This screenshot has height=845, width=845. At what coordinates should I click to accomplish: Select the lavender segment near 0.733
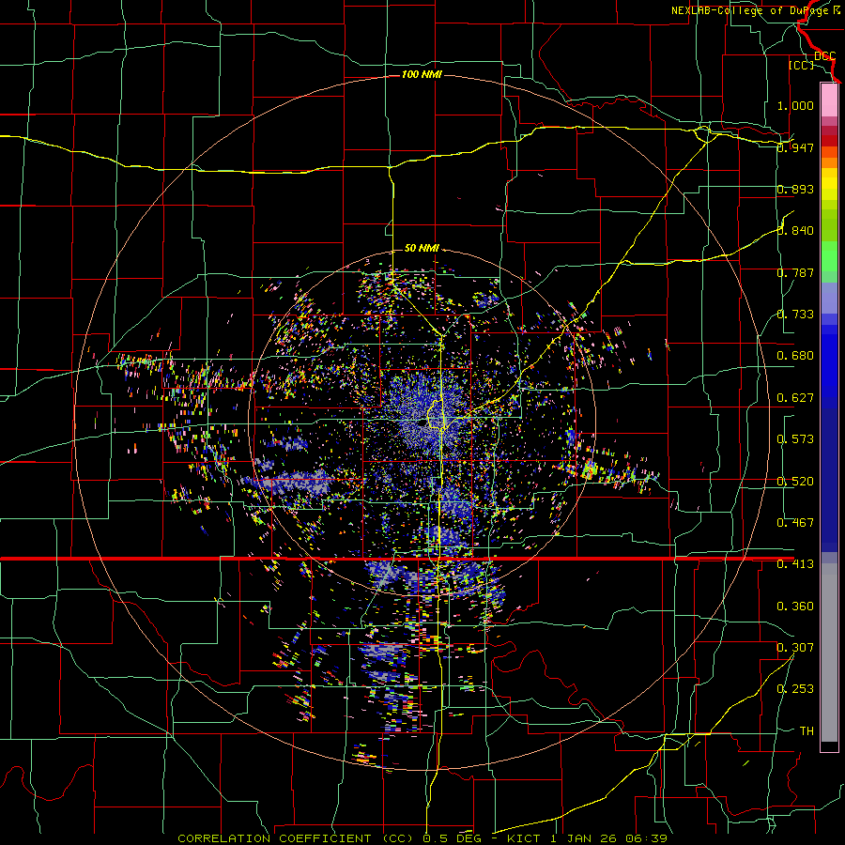pos(829,298)
